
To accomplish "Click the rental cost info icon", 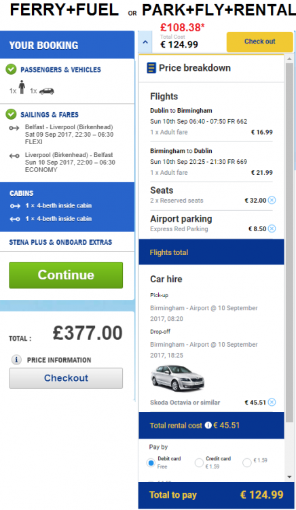I will pyautogui.click(x=208, y=425).
